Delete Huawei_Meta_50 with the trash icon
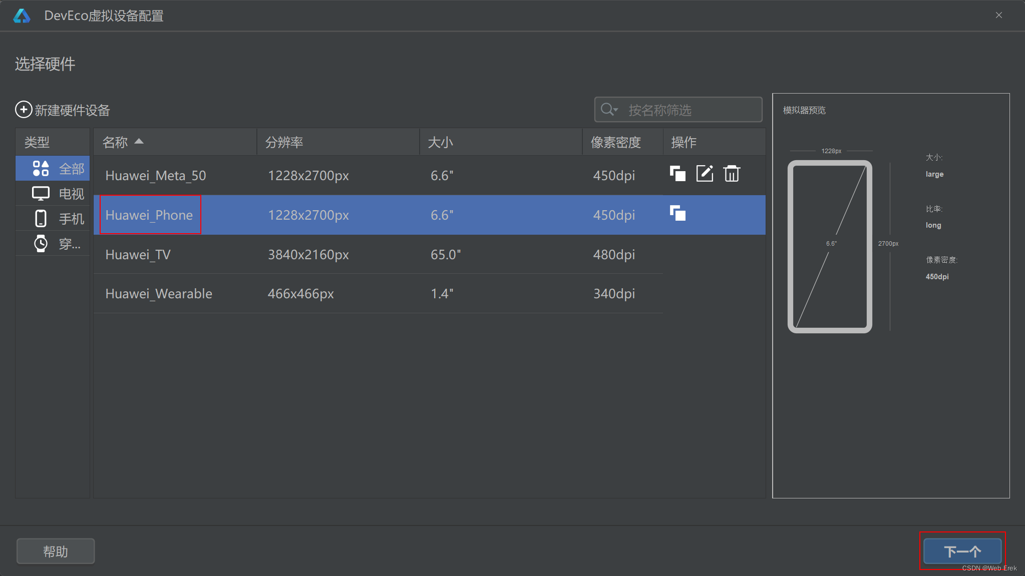This screenshot has width=1025, height=576. click(732, 174)
